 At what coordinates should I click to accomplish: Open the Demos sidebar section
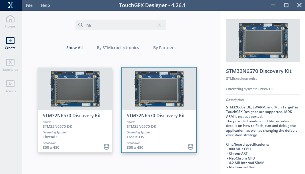tap(10, 87)
